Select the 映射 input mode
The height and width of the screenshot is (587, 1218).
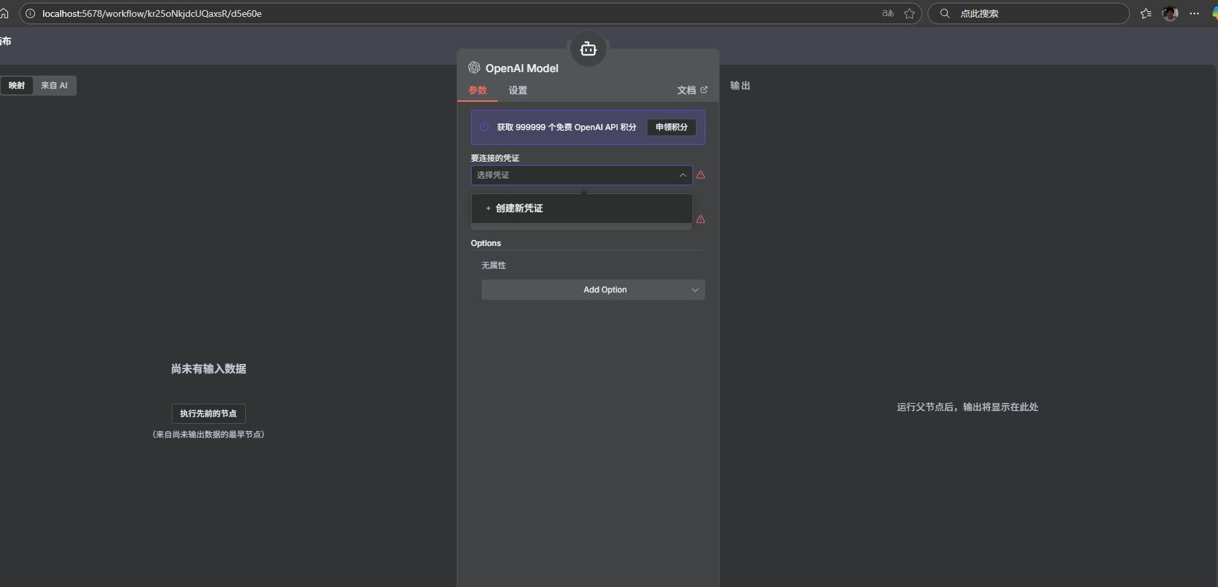tap(17, 86)
